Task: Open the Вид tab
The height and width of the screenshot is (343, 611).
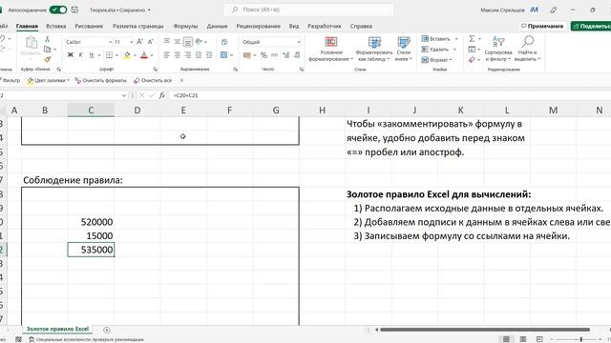Action: pyautogui.click(x=294, y=26)
